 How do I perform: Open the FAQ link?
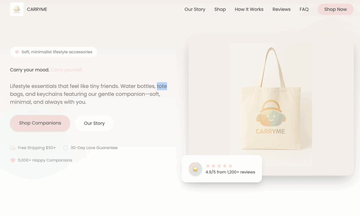(304, 9)
